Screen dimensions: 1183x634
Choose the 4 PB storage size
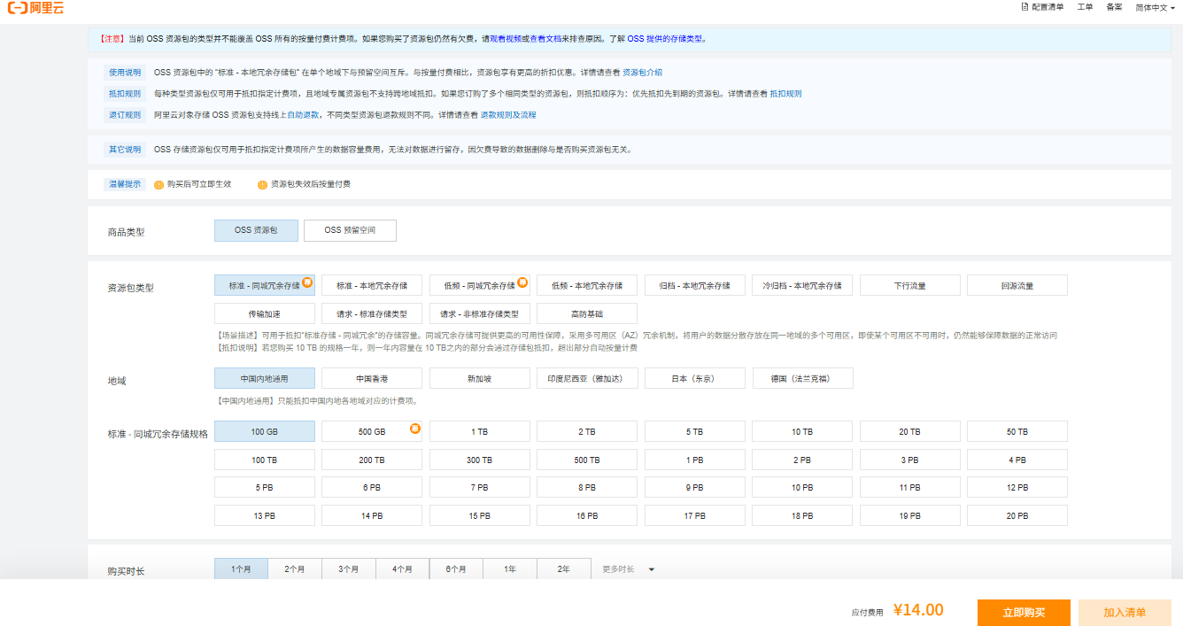(x=1017, y=460)
